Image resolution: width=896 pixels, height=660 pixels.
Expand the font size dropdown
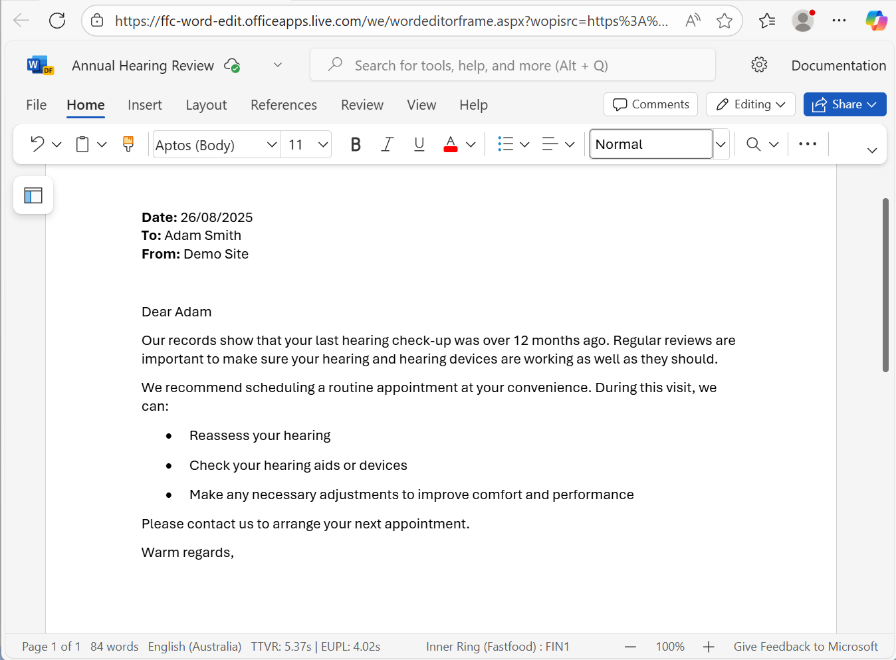323,144
